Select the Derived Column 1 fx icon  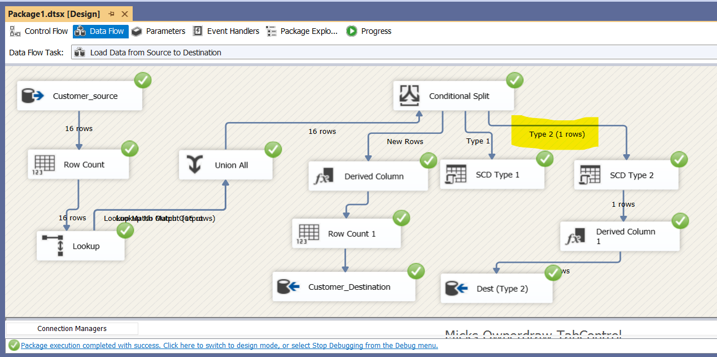click(x=574, y=236)
